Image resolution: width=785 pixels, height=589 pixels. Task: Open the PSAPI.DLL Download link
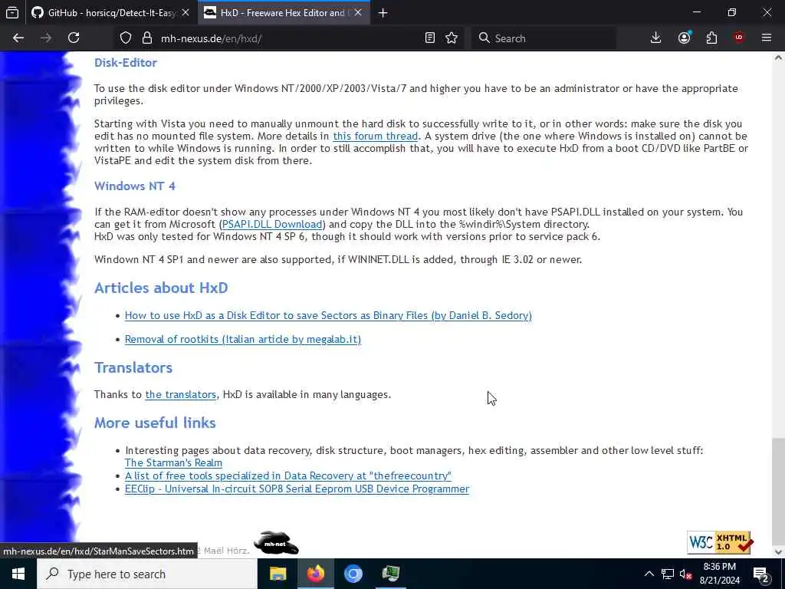tap(272, 225)
